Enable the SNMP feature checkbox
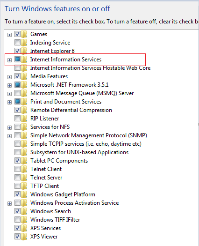The width and height of the screenshot is (199, 246). point(17,135)
